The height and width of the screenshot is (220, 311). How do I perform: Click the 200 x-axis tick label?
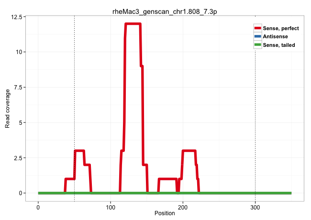(x=183, y=207)
